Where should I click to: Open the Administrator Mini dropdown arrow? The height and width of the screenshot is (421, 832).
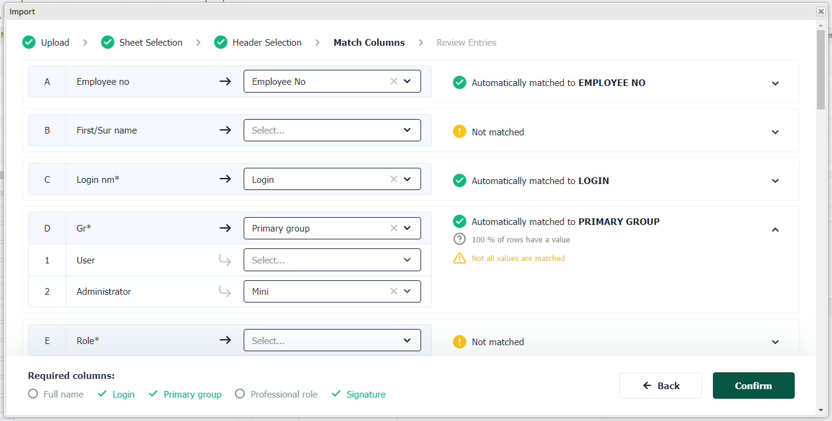407,291
